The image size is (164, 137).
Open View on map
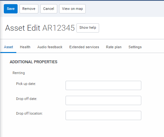[x=72, y=9]
